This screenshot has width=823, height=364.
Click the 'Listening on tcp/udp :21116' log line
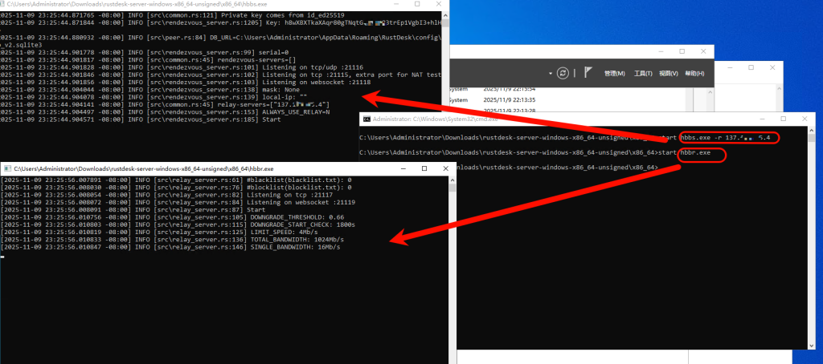(182, 67)
